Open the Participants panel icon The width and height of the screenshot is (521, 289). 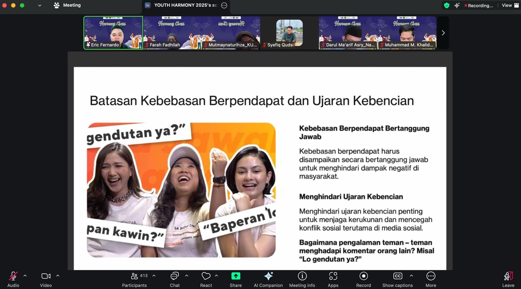point(134,276)
